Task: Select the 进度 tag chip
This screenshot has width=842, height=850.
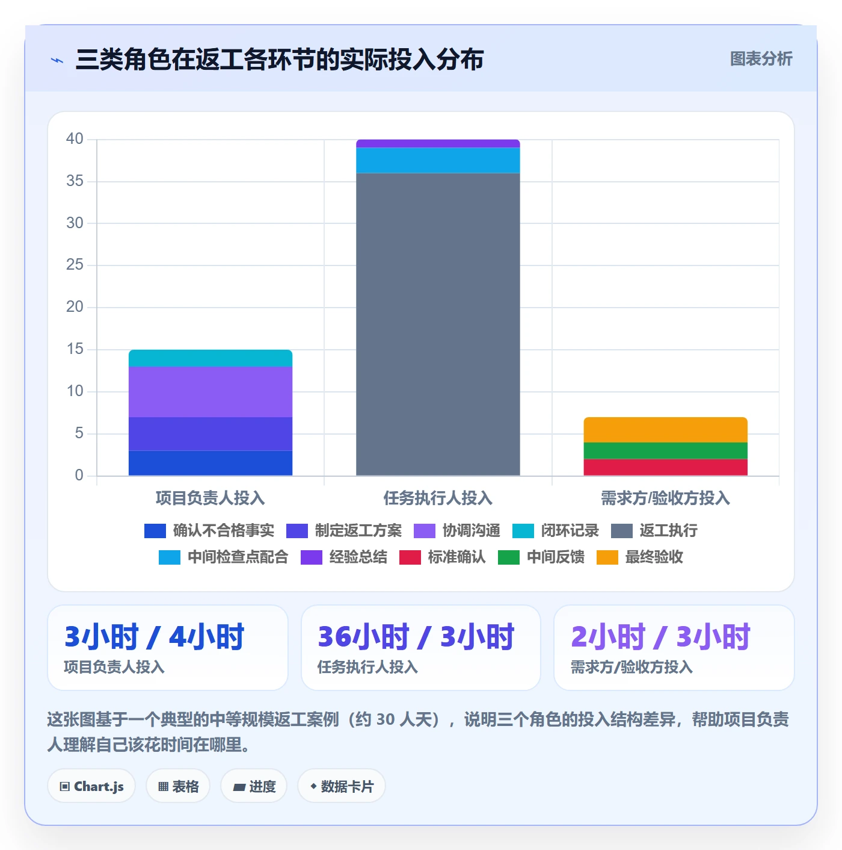Action: click(x=254, y=786)
